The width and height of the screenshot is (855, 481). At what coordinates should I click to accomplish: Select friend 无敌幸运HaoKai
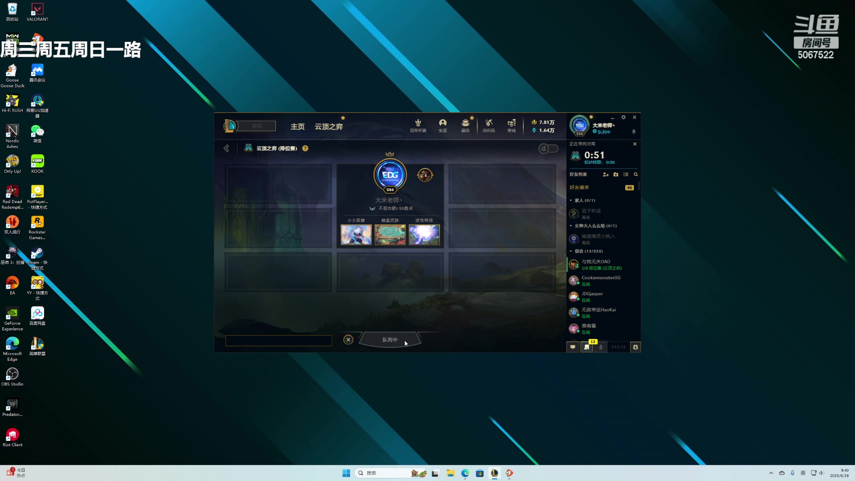602,313
